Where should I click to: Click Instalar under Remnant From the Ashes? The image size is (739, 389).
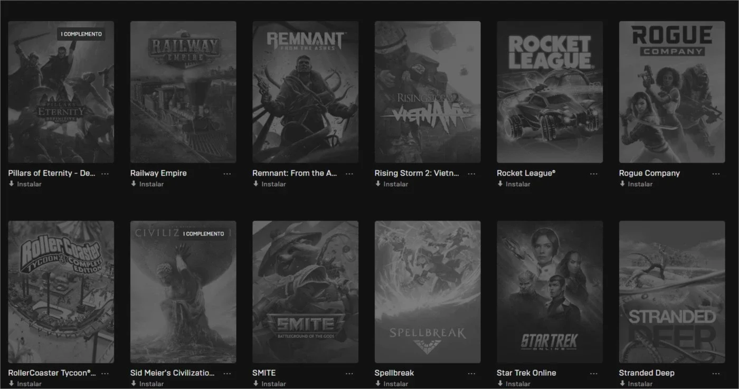tap(269, 184)
